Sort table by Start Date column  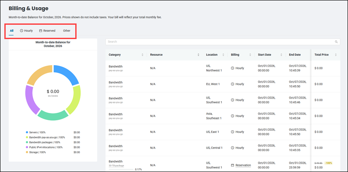281,55
